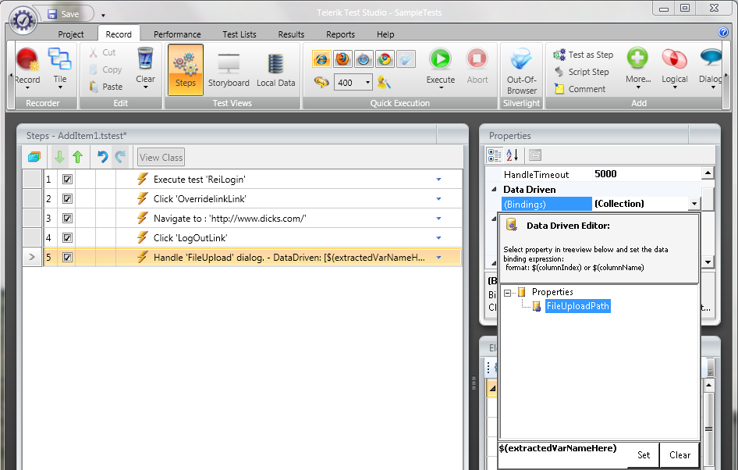Image resolution: width=738 pixels, height=470 pixels.
Task: Click the View Class button
Action: (x=161, y=157)
